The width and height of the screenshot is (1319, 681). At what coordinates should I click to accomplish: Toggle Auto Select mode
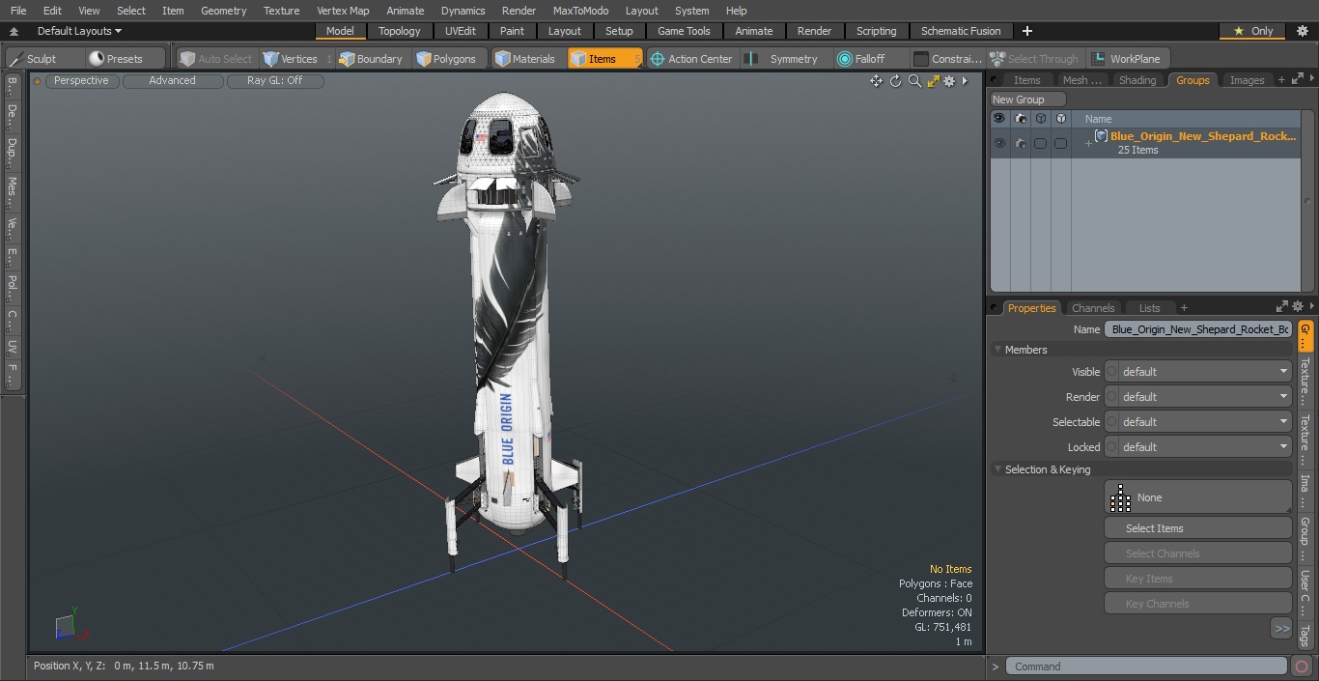point(216,59)
